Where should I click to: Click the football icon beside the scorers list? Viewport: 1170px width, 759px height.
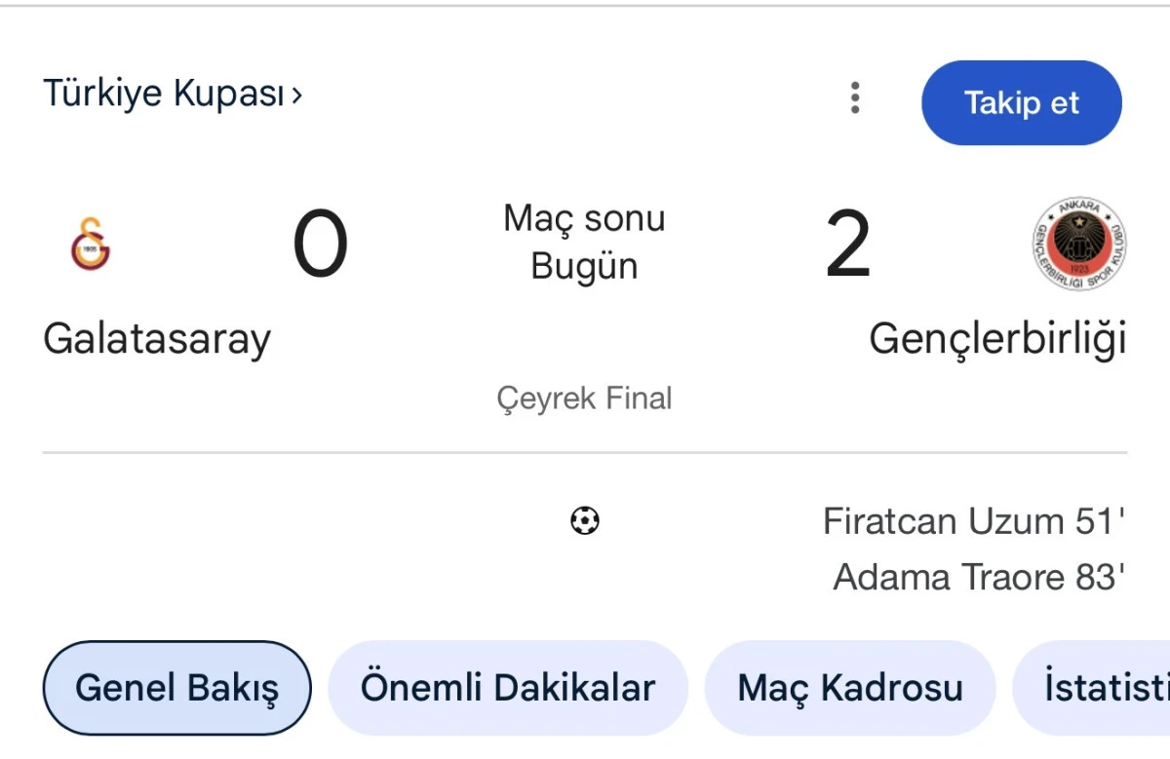click(583, 522)
